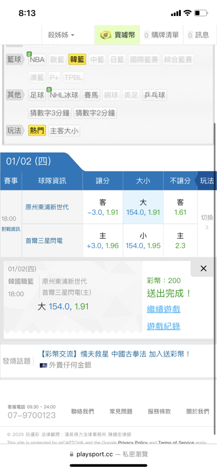Open 關於我們 footer link

198,412
